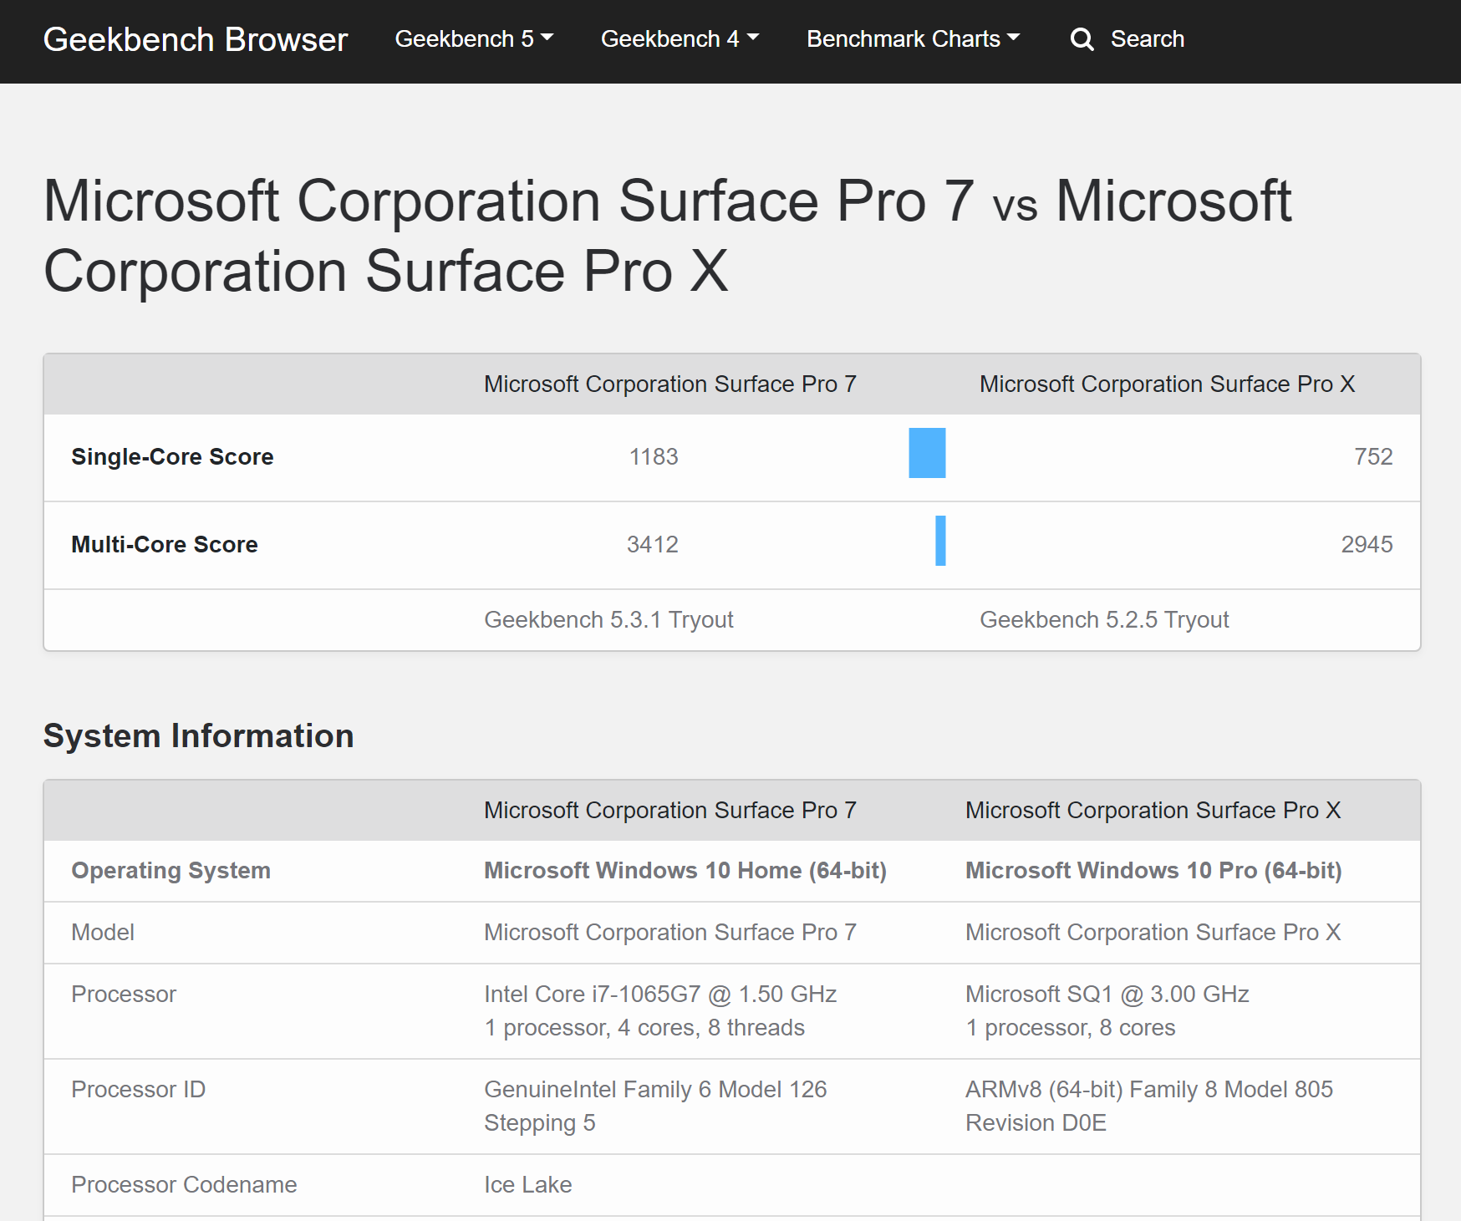Go to the Geekbench Browser home link

pyautogui.click(x=195, y=39)
